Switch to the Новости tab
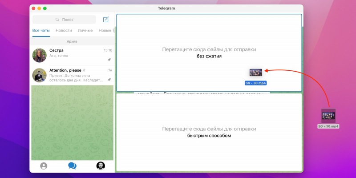This screenshot has height=178, width=356. [64, 30]
